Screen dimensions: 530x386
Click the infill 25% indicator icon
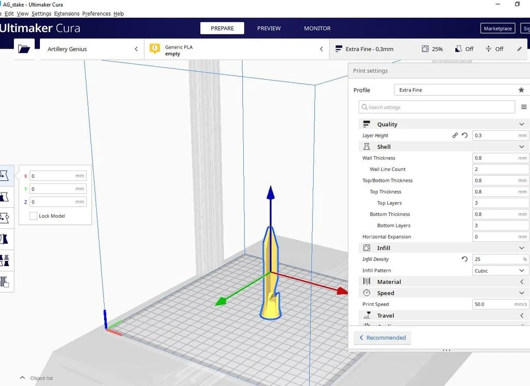coord(425,49)
